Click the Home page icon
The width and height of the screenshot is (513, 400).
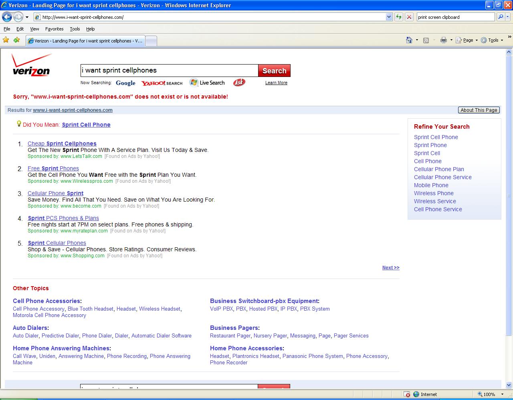(409, 40)
